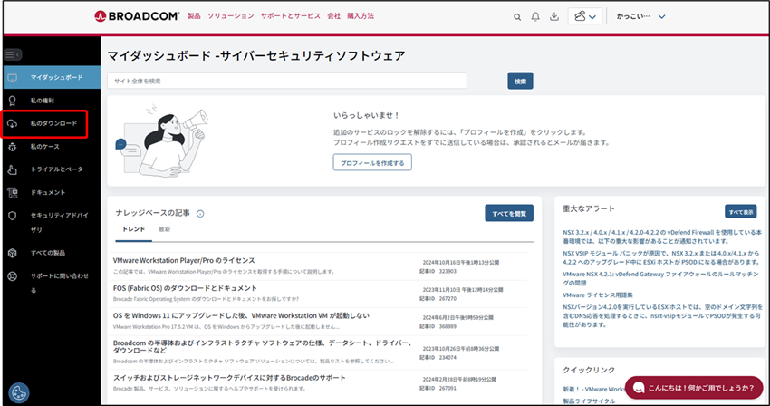
Task: Open article about Windows 11 upgrade VM not starting
Action: click(241, 316)
